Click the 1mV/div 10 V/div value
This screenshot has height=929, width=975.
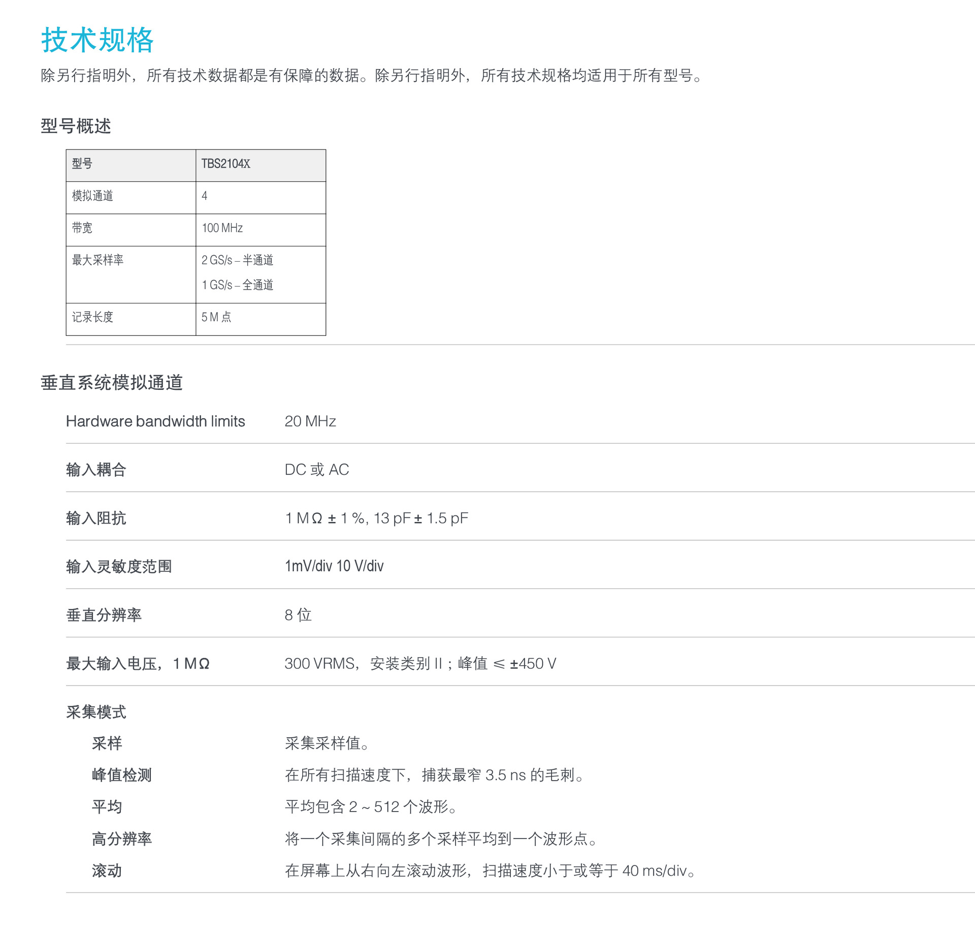[334, 566]
